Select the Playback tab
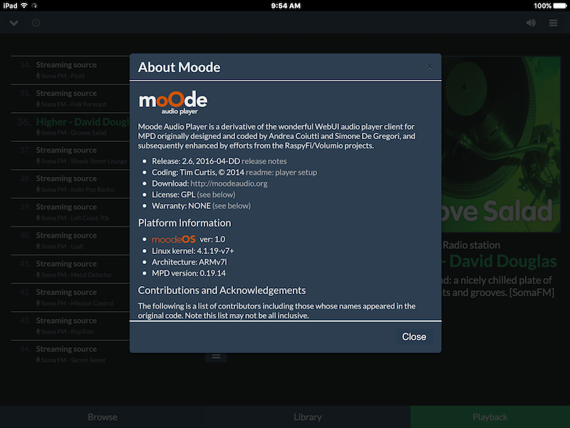Screen dimensions: 570x428 click(x=490, y=417)
